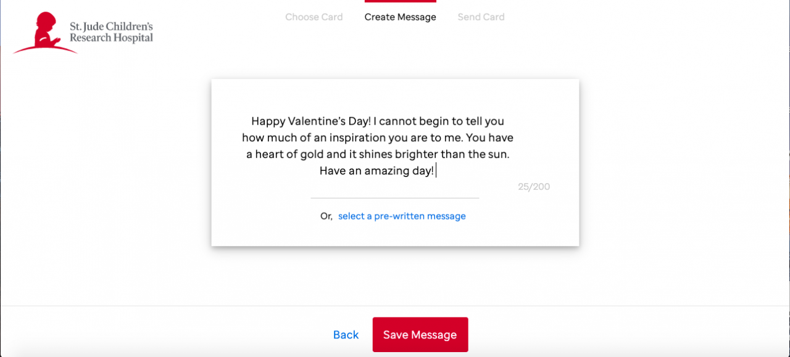The image size is (790, 357).
Task: Select the Create Message step tab
Action: 400,17
